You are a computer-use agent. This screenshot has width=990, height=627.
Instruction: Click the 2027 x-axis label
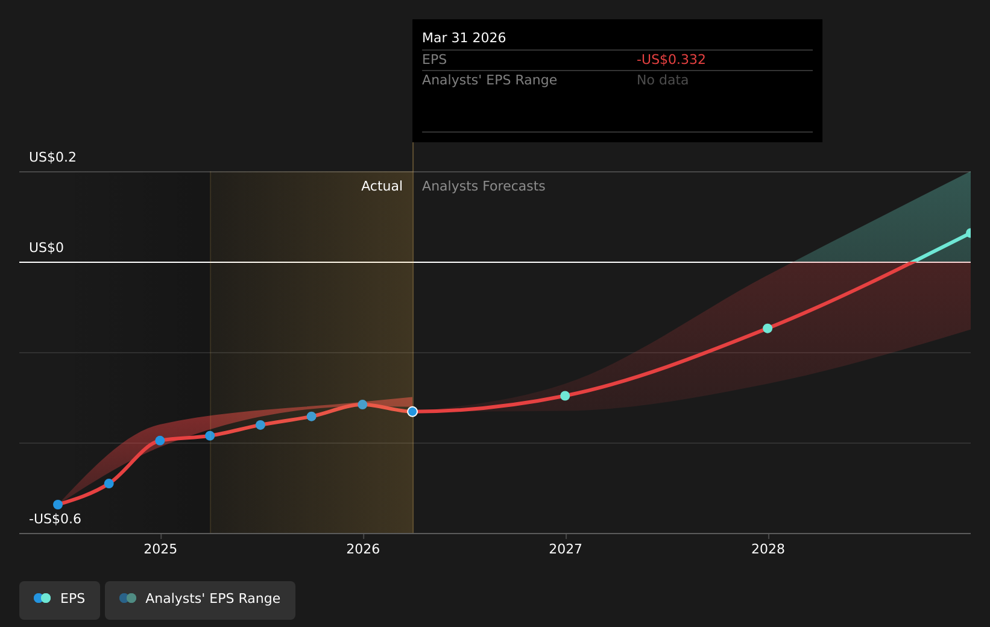coord(566,549)
